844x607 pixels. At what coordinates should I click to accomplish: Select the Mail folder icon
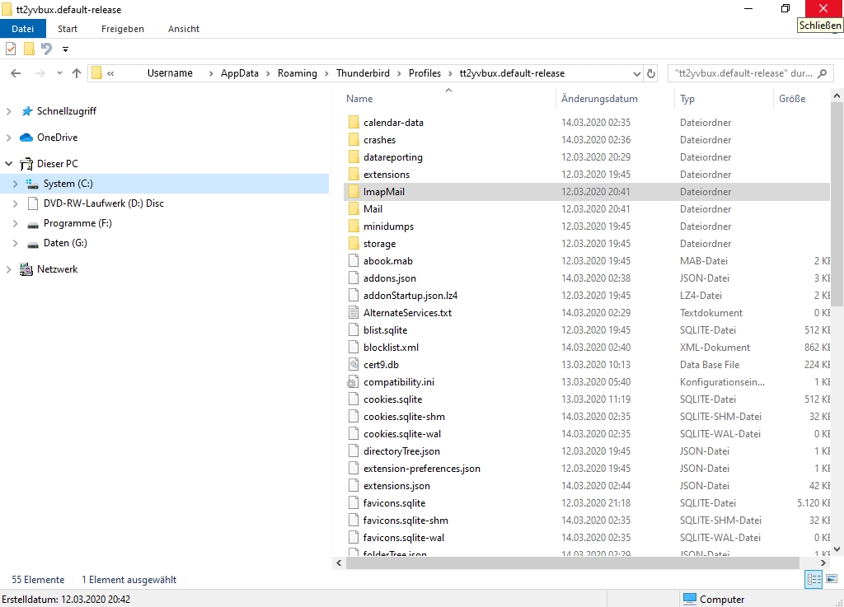point(354,208)
